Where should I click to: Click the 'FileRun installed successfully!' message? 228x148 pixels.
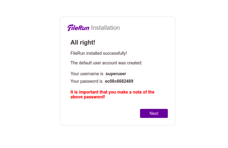point(98,53)
